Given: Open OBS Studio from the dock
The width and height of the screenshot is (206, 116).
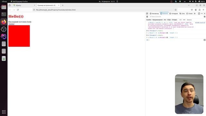Looking at the screenshot, I should pos(4,29).
